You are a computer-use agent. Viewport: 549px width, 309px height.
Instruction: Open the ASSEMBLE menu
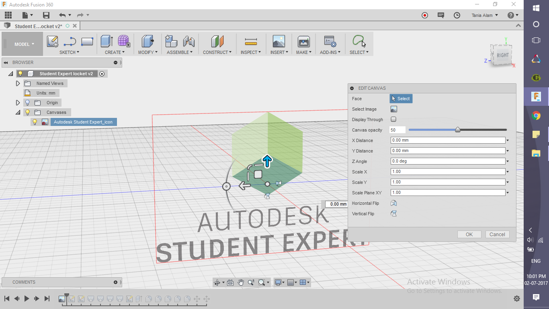point(180,52)
